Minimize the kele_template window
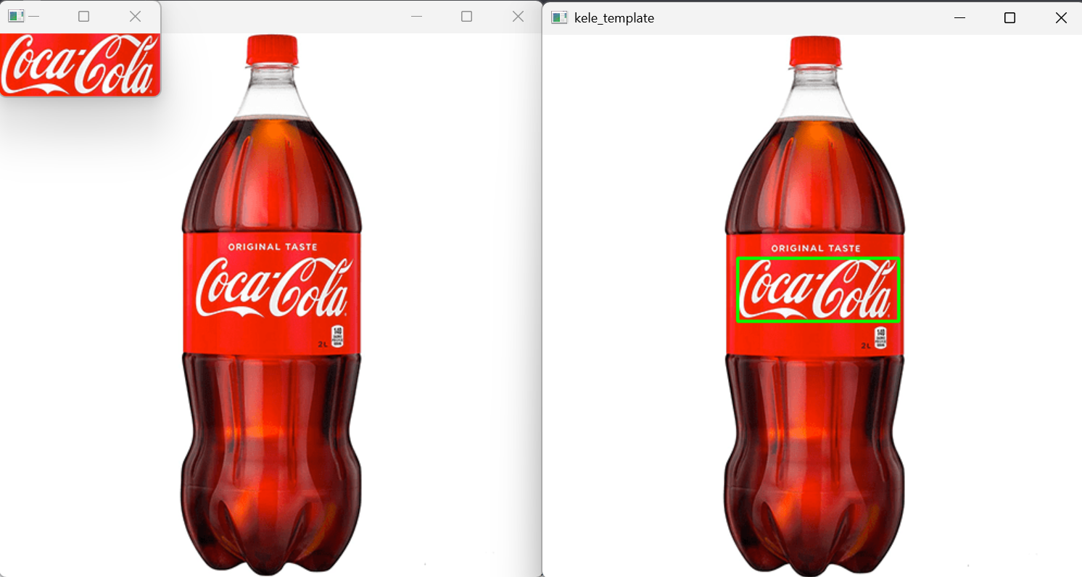 coord(960,17)
